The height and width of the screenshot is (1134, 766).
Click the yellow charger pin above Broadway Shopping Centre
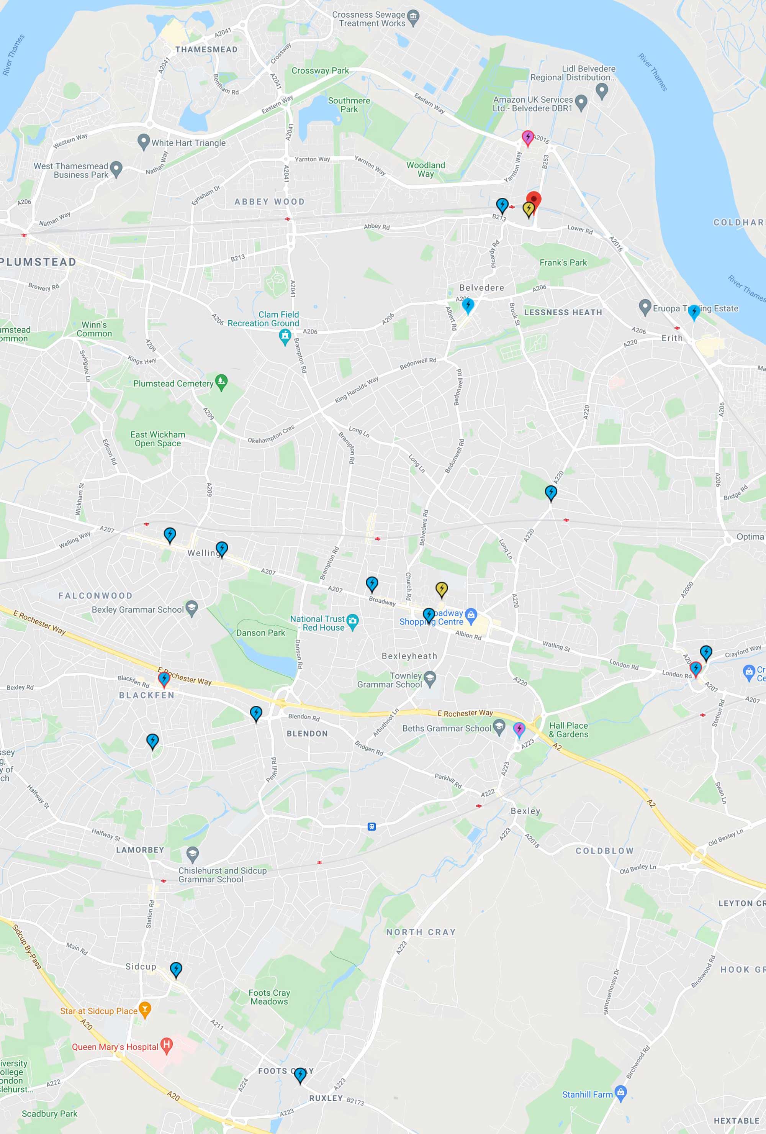tap(442, 590)
